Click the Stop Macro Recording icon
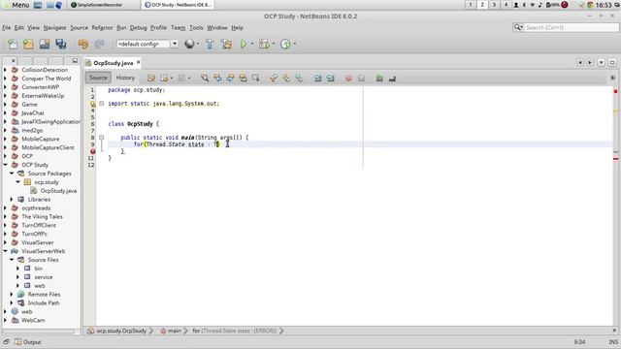 coord(361,79)
